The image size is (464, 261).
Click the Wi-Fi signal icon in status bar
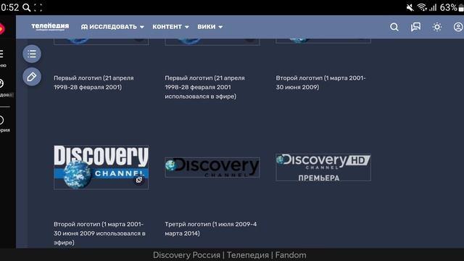coord(422,7)
